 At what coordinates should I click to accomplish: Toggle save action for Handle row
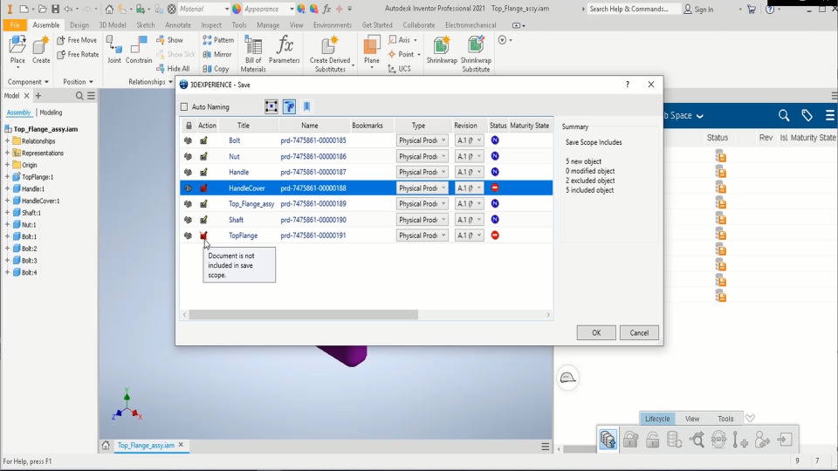pyautogui.click(x=203, y=172)
